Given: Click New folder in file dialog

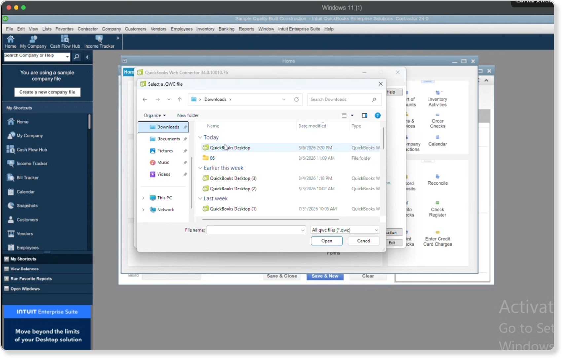Looking at the screenshot, I should point(188,115).
